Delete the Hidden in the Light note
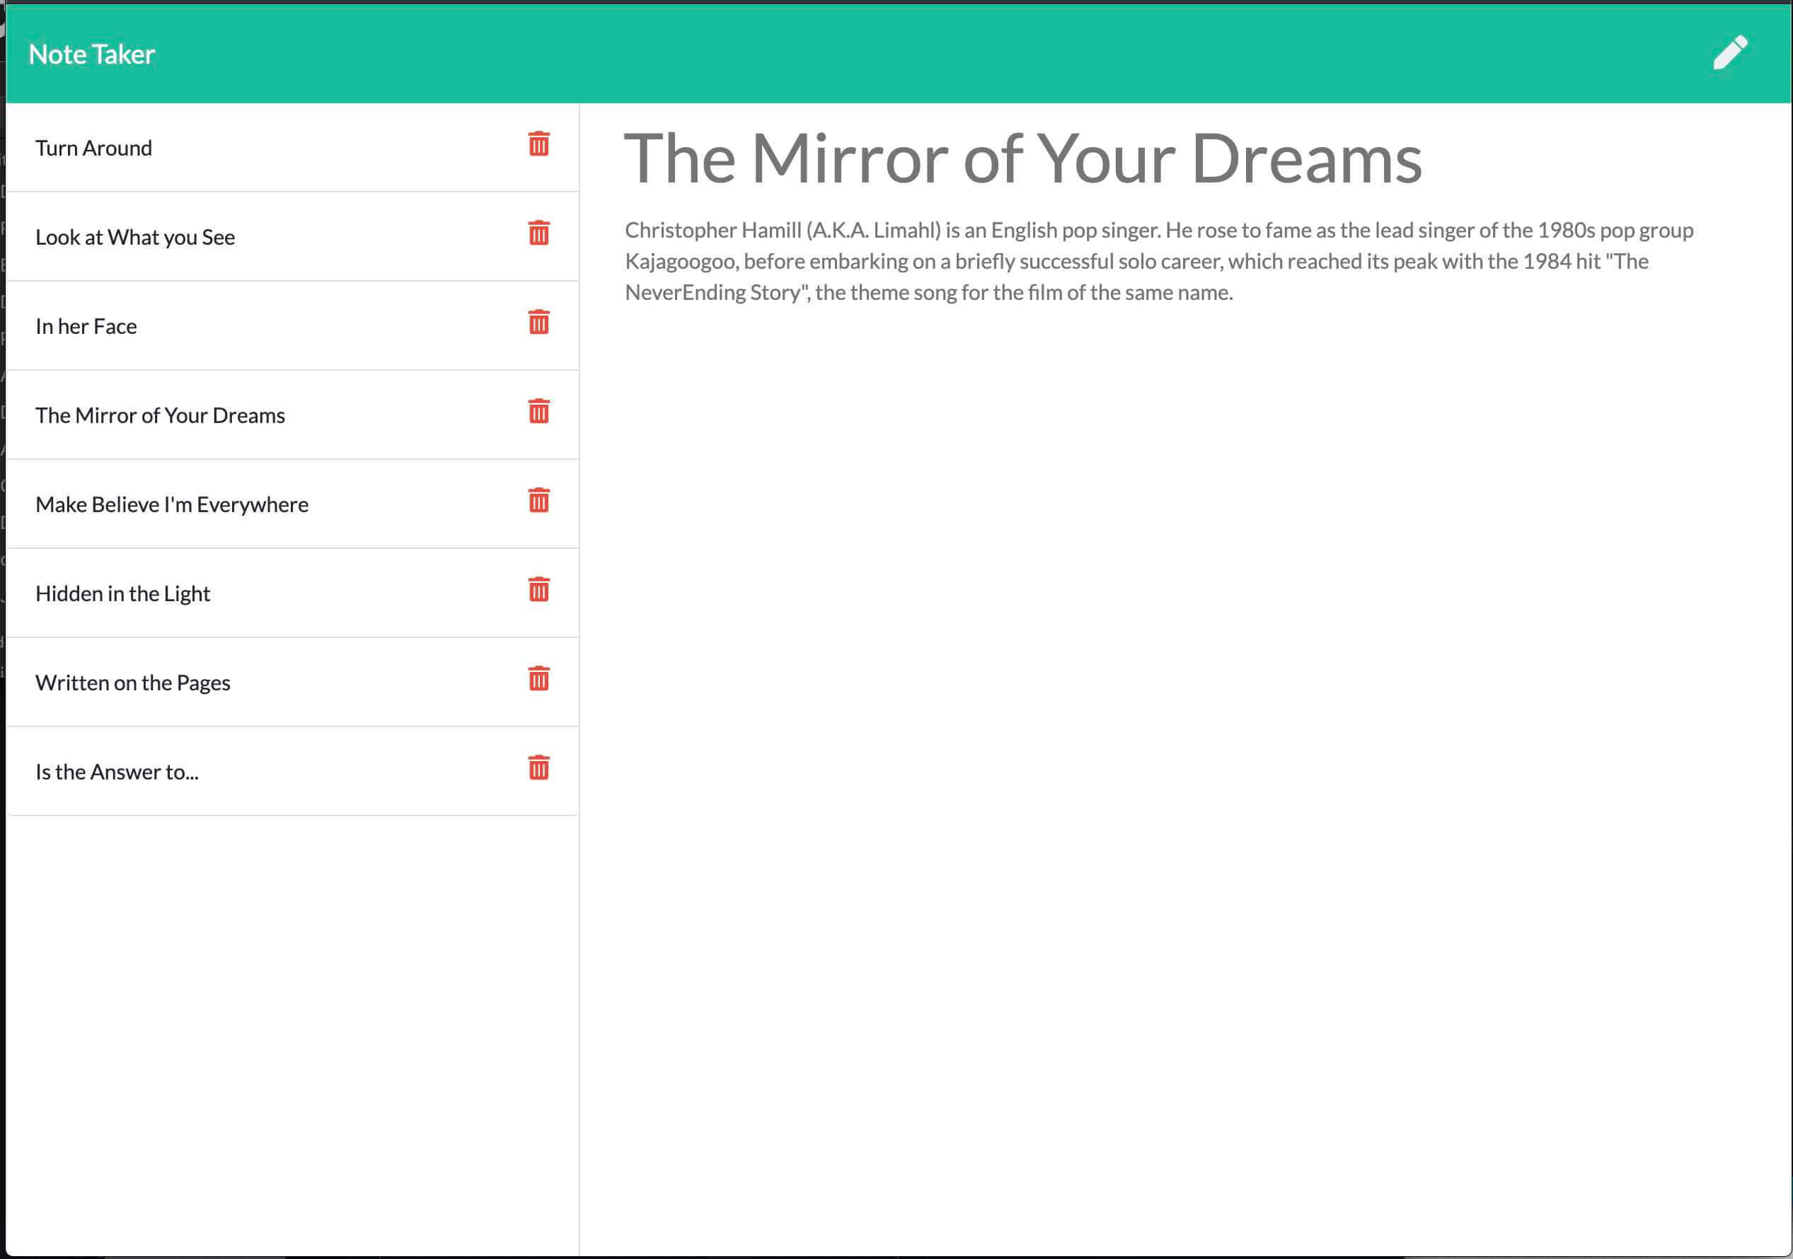This screenshot has height=1259, width=1793. 539,590
